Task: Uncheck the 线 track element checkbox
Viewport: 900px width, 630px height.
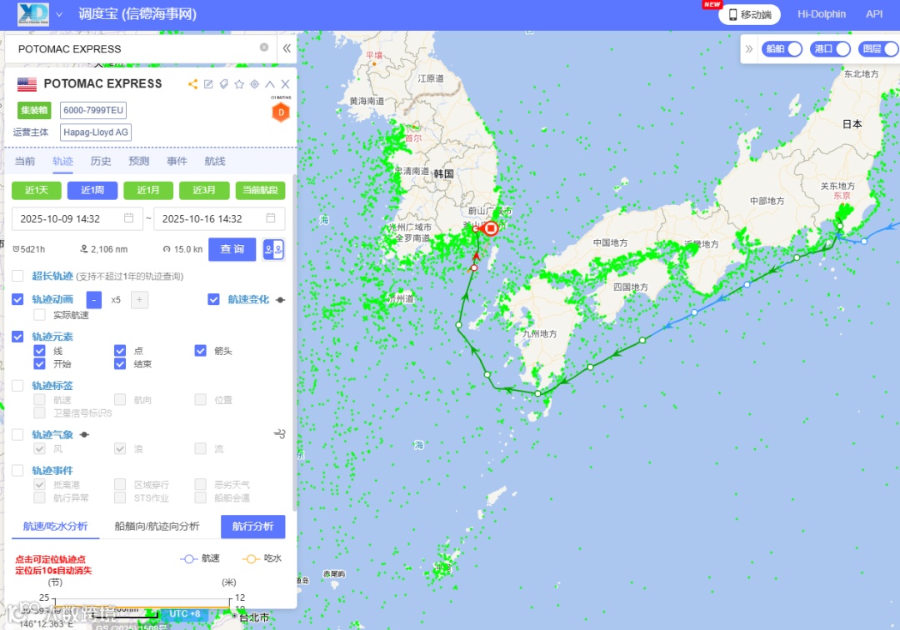Action: pos(40,351)
